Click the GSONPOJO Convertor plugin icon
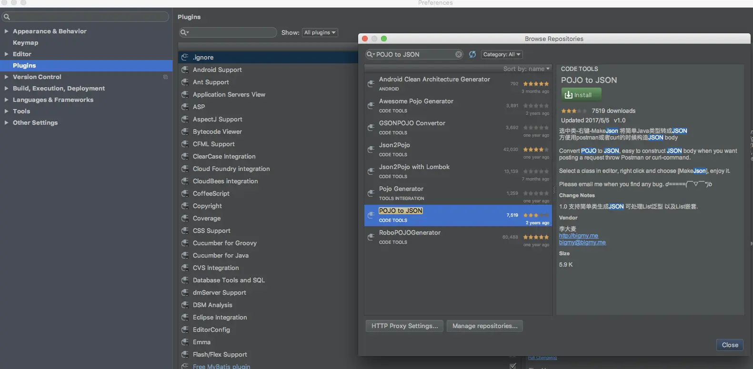 pyautogui.click(x=371, y=128)
